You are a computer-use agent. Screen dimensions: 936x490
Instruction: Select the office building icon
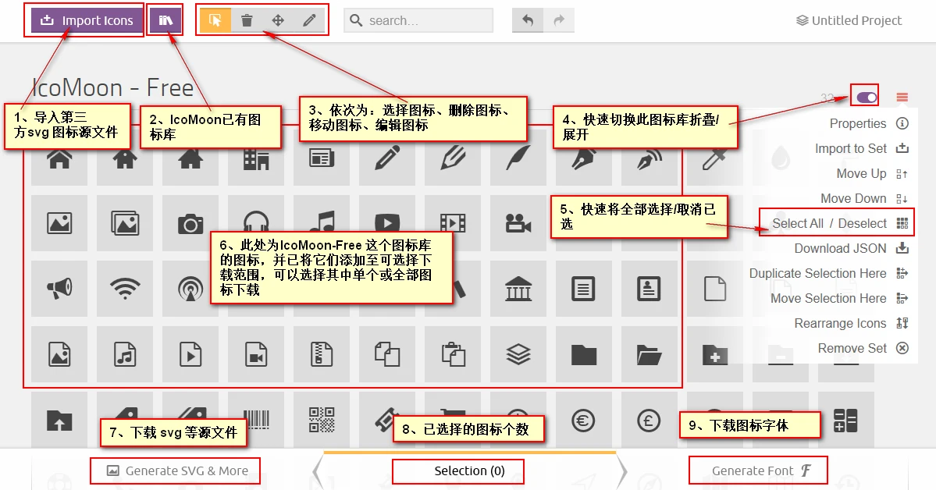(256, 158)
